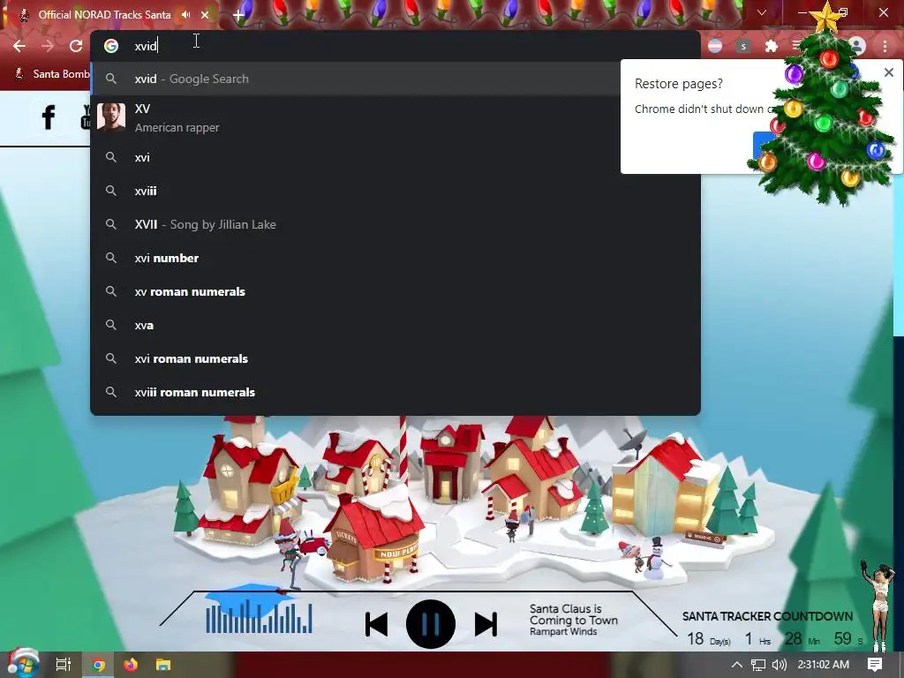Click the Santa Tracker Countdown heading
The height and width of the screenshot is (678, 904).
pos(767,616)
